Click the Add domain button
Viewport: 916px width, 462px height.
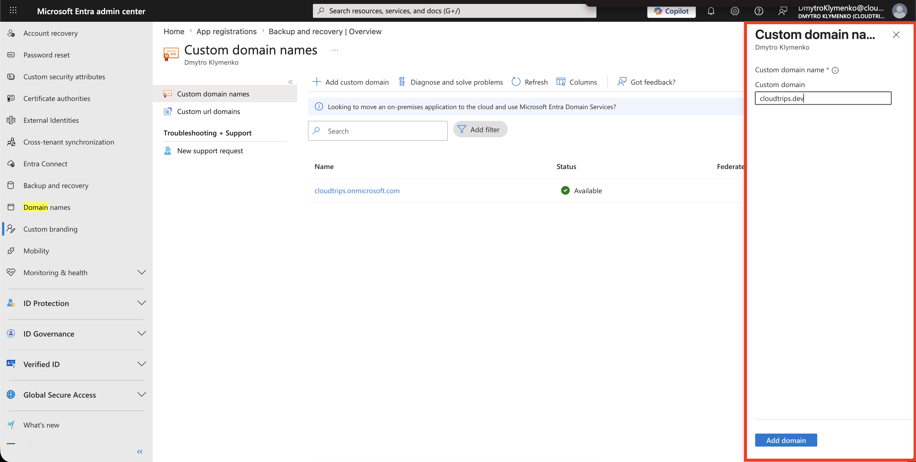point(786,440)
